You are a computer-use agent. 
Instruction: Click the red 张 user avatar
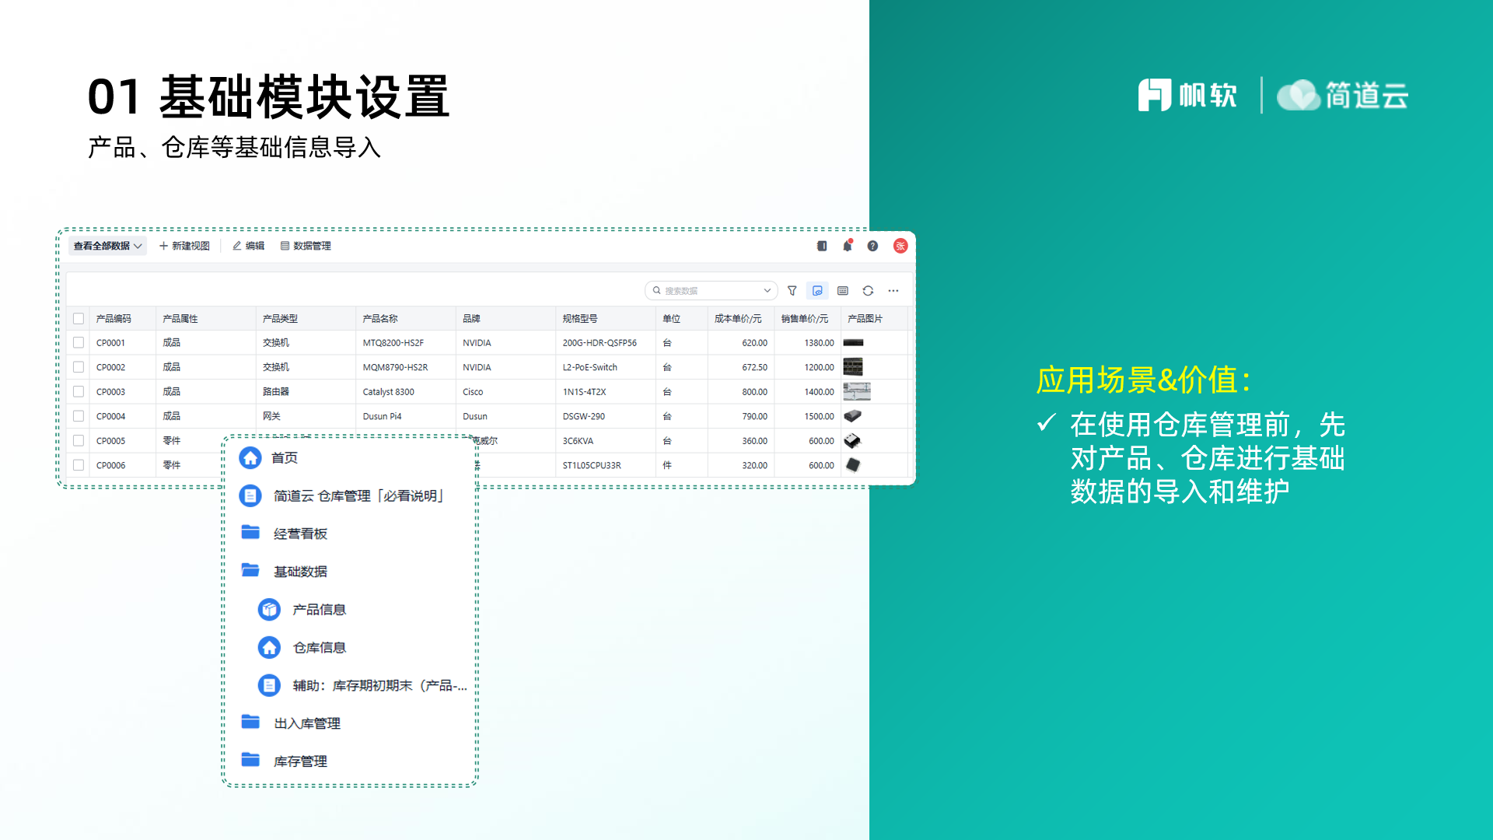pos(900,246)
